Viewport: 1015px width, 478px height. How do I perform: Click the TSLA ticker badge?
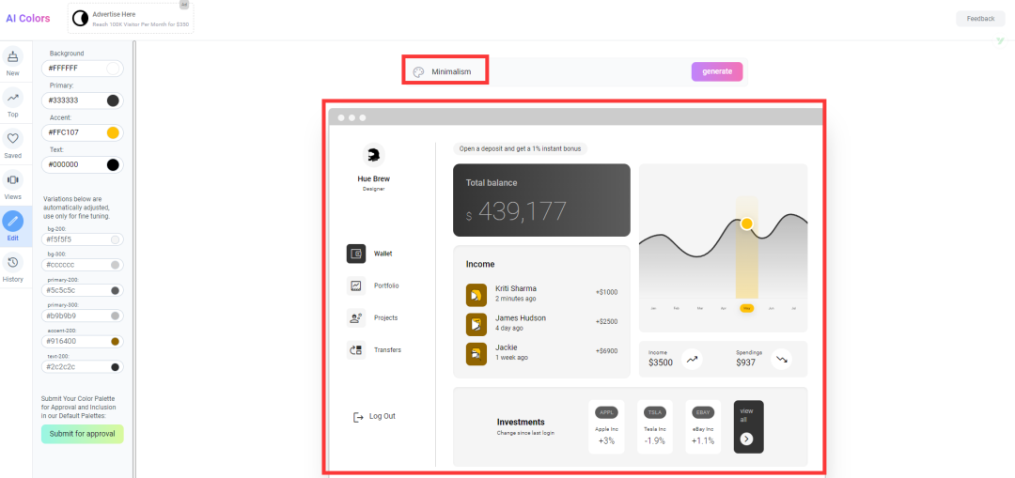[x=654, y=412]
